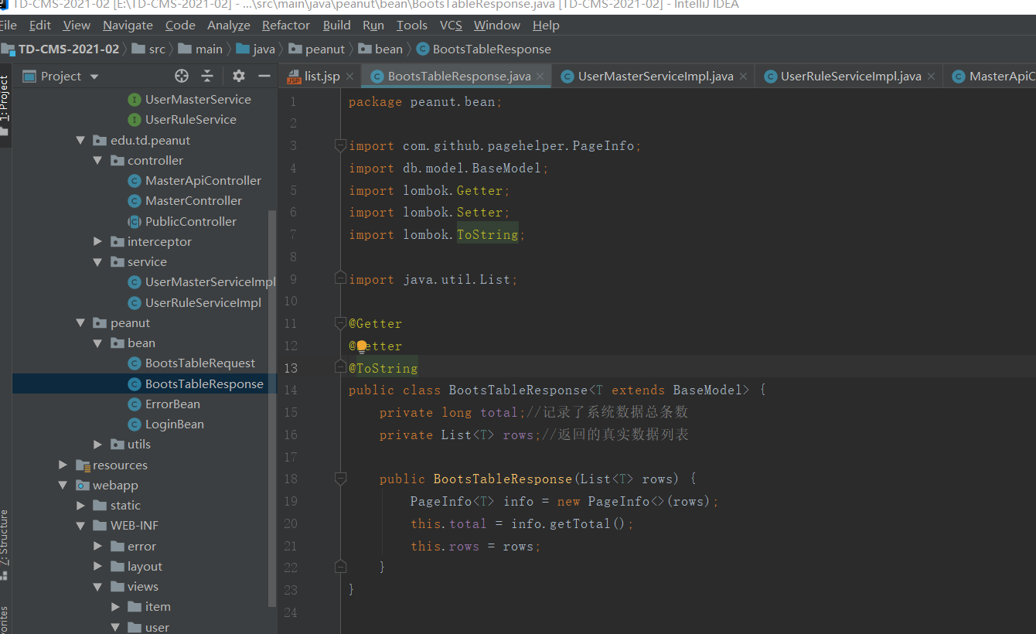
Task: Collapse the webapp folder
Action: 63,485
